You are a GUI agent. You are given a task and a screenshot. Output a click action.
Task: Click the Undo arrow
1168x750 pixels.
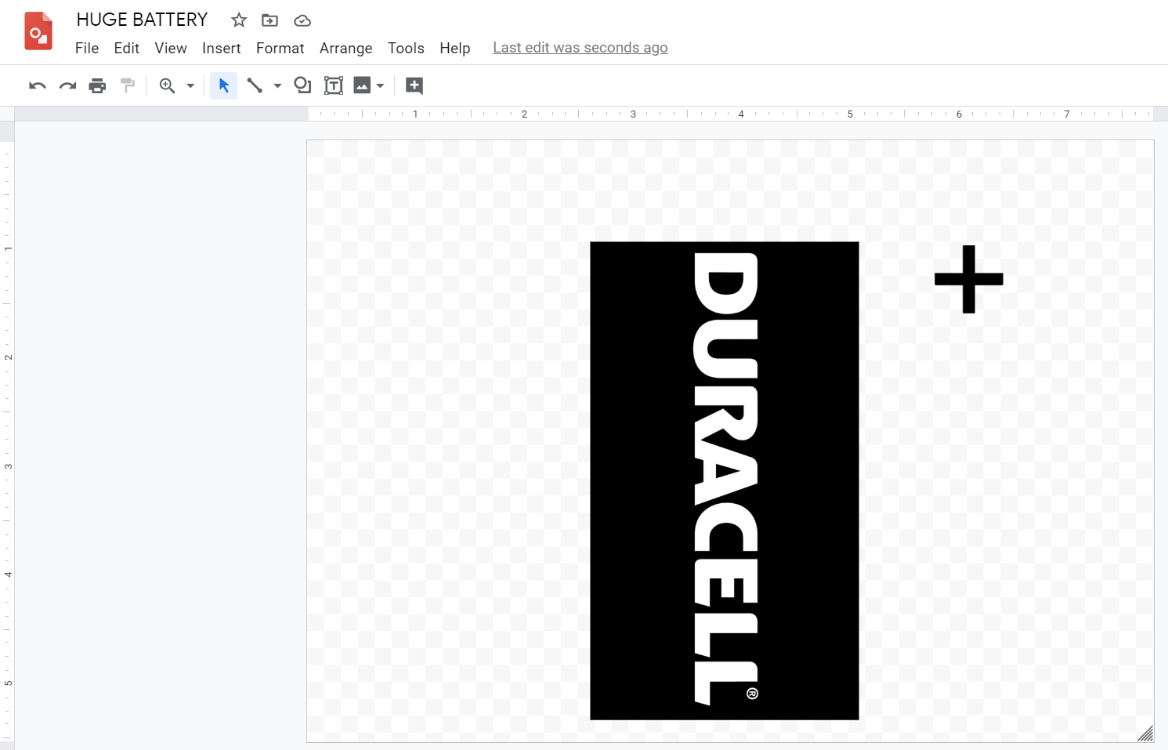[38, 85]
